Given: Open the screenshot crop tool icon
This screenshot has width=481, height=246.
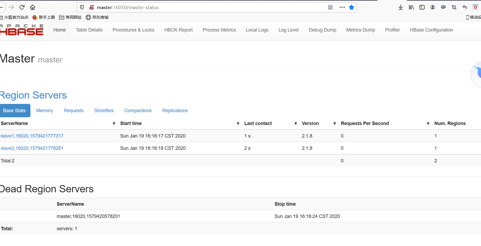Looking at the screenshot, I should point(454,7).
